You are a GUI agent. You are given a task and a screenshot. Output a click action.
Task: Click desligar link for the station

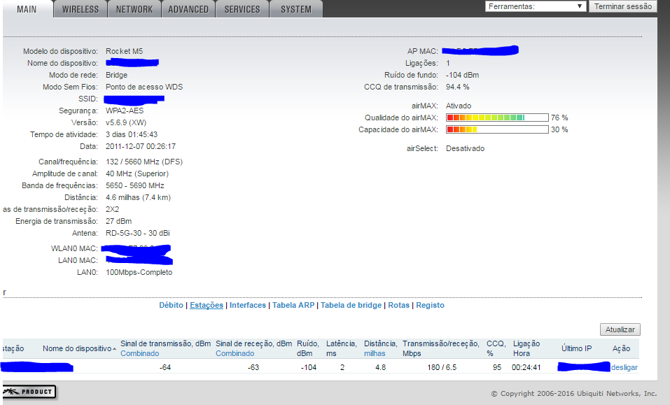click(x=624, y=367)
